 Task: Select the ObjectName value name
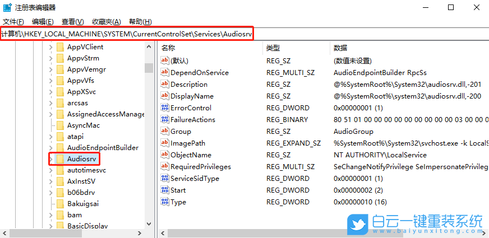191,155
